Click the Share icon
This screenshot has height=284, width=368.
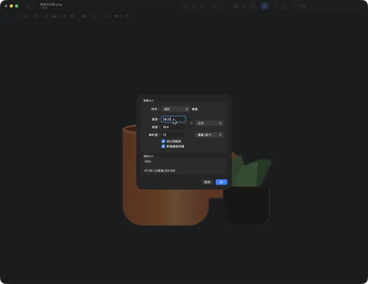tap(285, 6)
